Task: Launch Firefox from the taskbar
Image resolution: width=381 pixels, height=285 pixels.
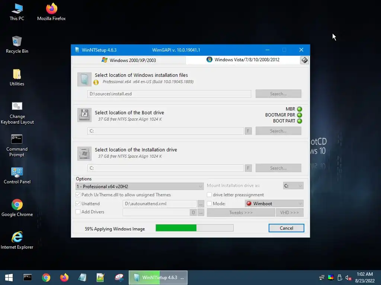Action: (x=64, y=278)
